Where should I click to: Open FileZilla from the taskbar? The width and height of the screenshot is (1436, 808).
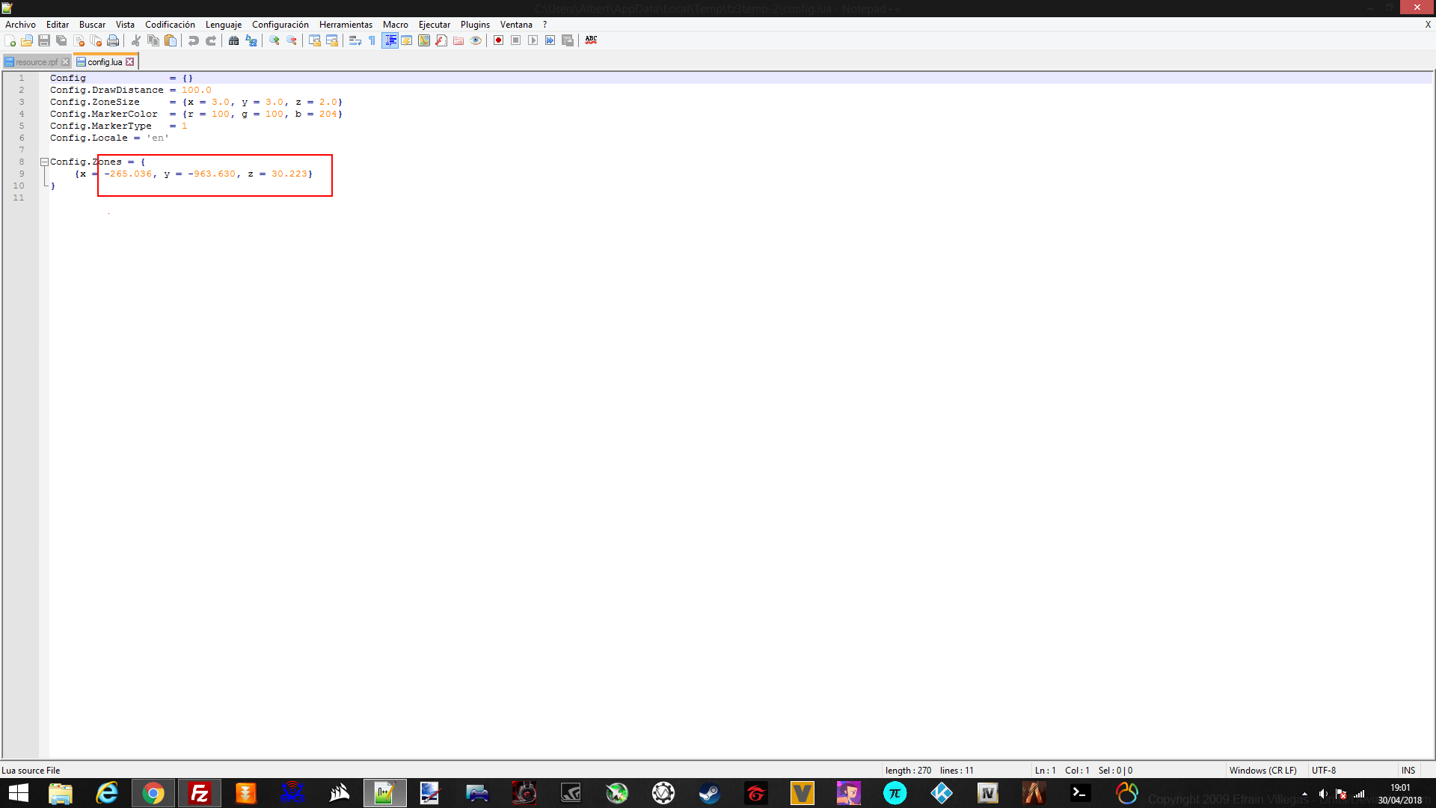click(200, 793)
